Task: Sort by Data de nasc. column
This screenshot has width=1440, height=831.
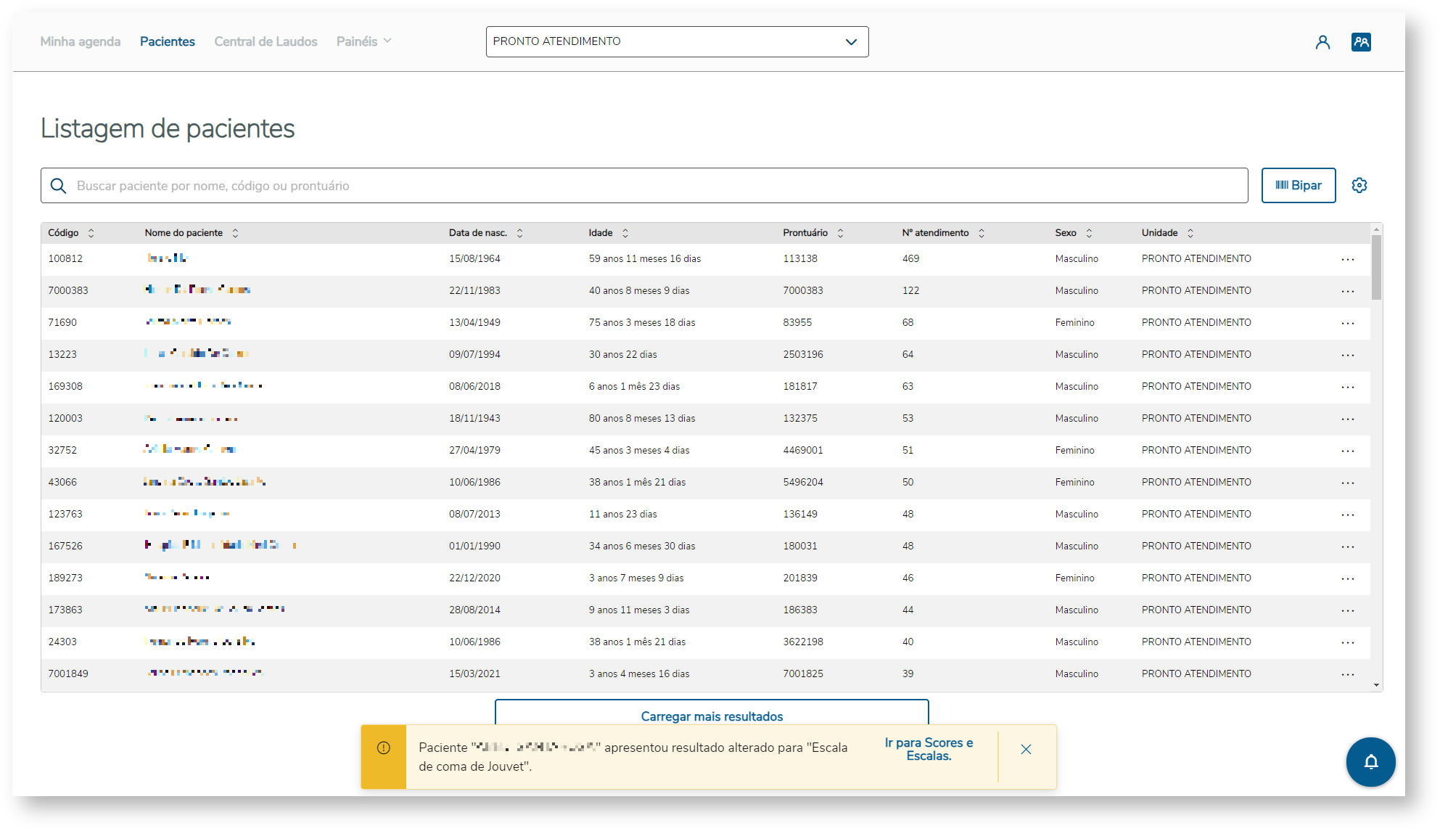Action: point(519,233)
